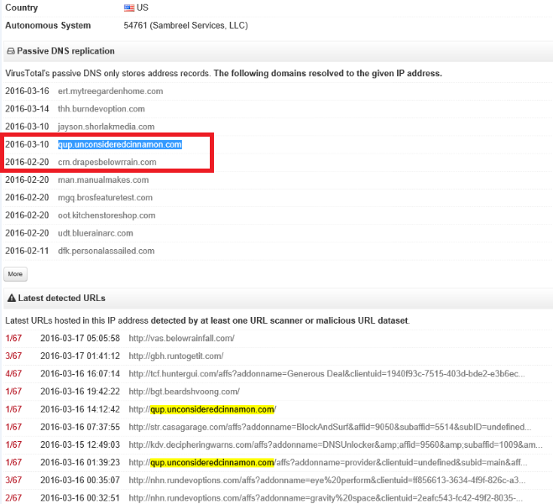Screen dimensions: 553x504
Task: Open ert.mytreegardenhome.com domain link
Action: click(111, 91)
